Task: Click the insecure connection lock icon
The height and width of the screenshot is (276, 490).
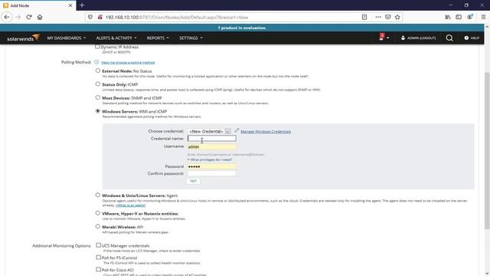Action: pyautogui.click(x=100, y=17)
